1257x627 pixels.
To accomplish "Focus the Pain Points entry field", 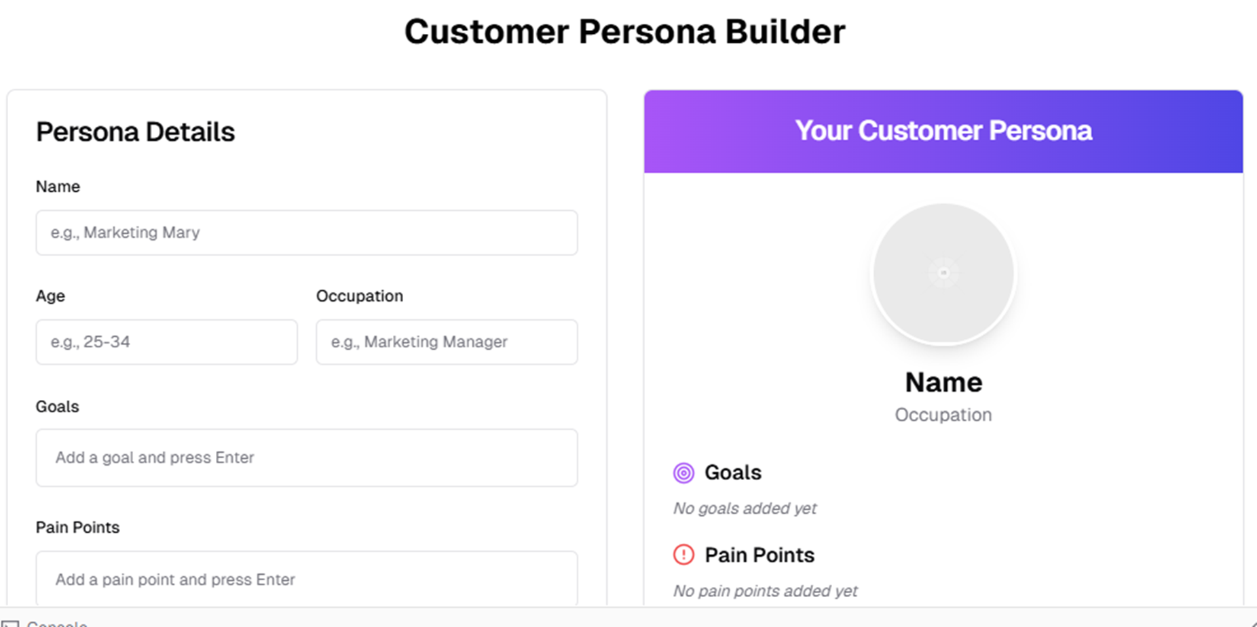I will coord(307,579).
